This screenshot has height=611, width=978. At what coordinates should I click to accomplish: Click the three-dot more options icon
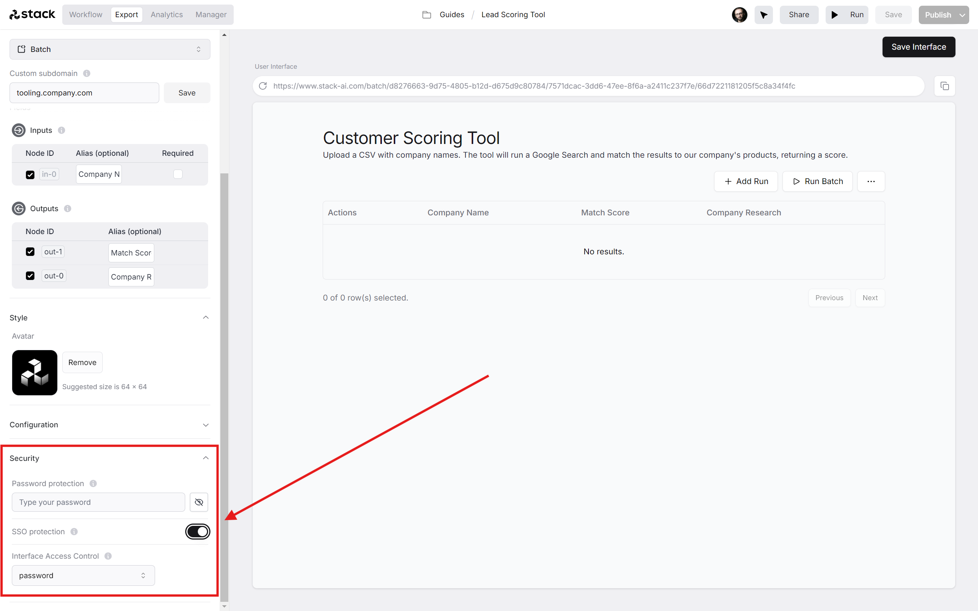(x=871, y=181)
